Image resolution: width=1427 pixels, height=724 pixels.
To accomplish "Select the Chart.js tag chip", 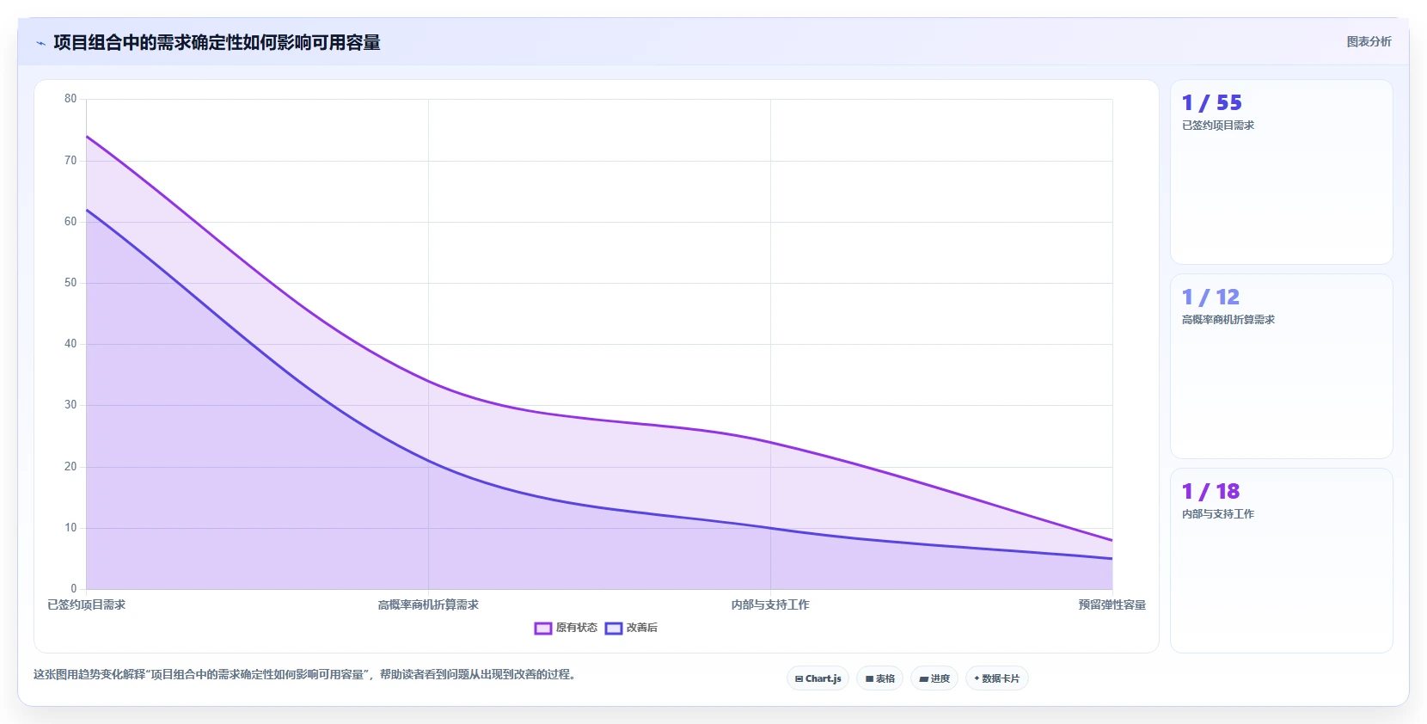I will (818, 678).
